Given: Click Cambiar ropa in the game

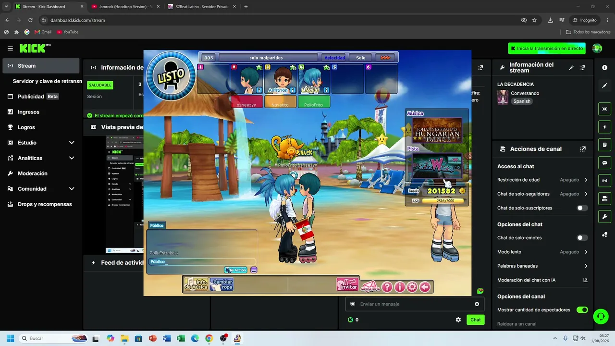Looking at the screenshot, I should coord(221,284).
